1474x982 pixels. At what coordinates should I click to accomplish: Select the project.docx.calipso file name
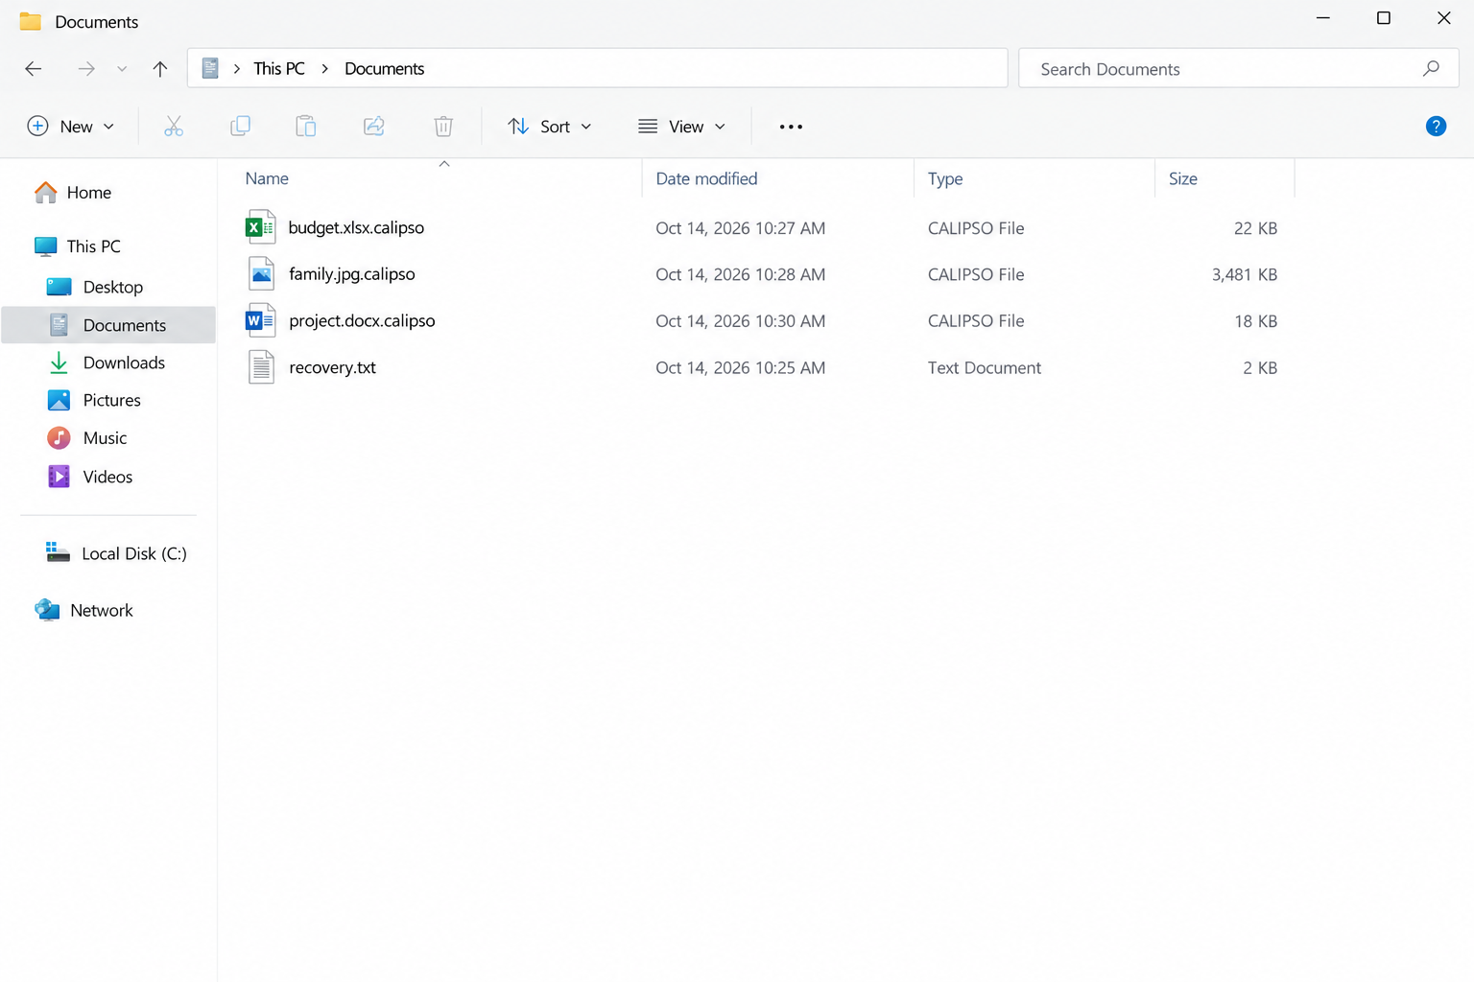click(x=362, y=321)
